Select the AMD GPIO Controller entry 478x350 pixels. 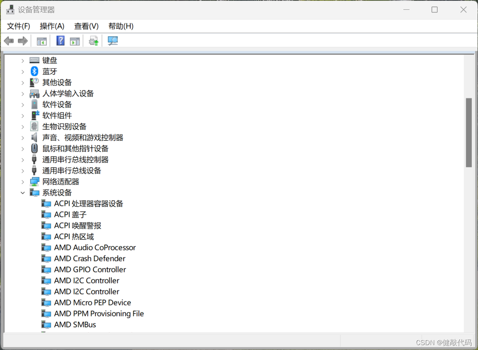click(x=90, y=269)
